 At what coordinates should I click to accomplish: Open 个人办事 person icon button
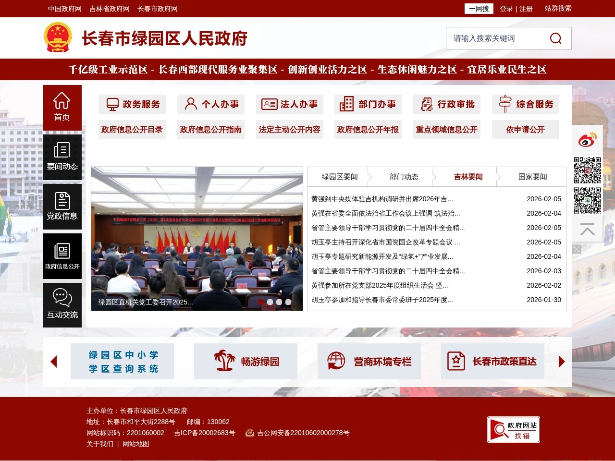coord(211,104)
